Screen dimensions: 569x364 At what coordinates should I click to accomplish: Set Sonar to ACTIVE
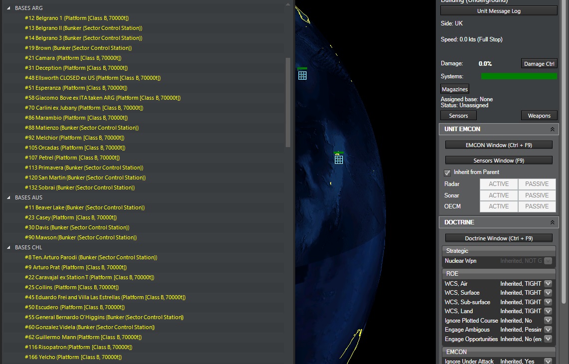coord(499,195)
